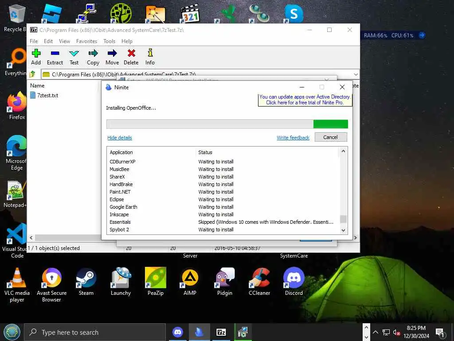454x341 pixels.
Task: Select the Paint.NET row in Ninite
Action: pos(223,192)
